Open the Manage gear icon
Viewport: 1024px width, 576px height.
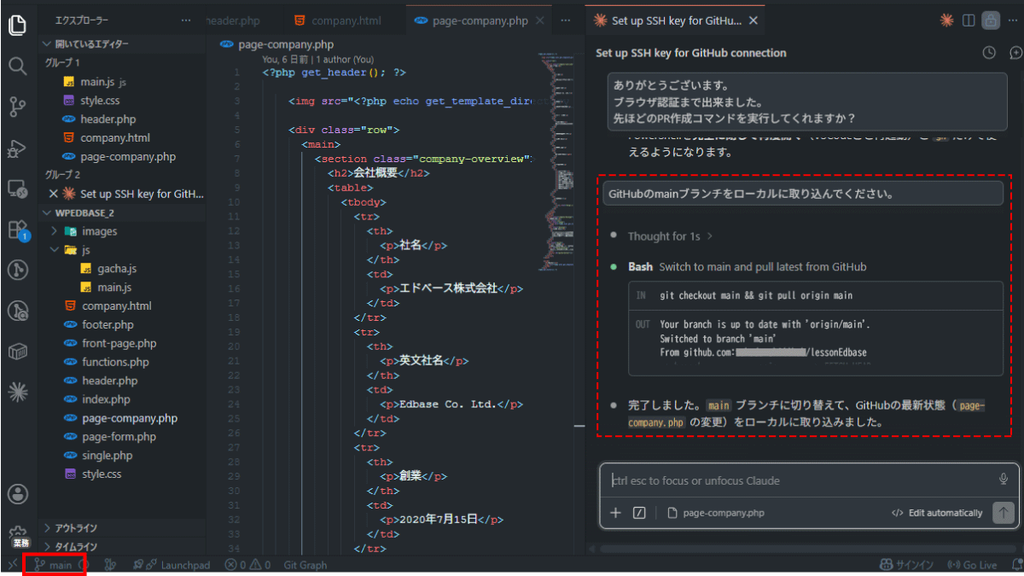pyautogui.click(x=17, y=534)
